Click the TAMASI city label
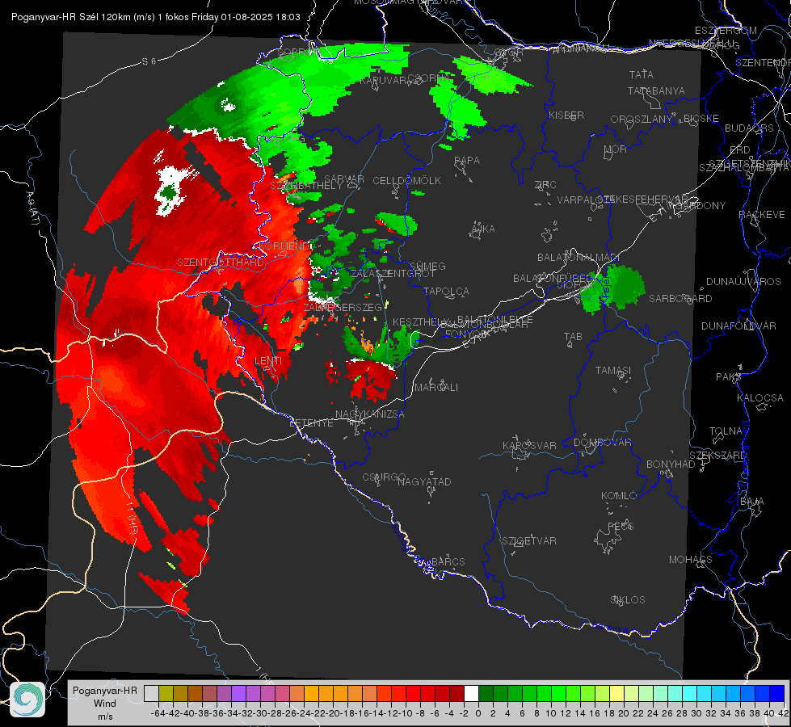This screenshot has height=727, width=791. click(613, 371)
